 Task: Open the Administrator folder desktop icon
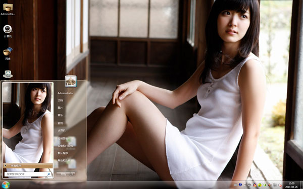click(x=8, y=9)
